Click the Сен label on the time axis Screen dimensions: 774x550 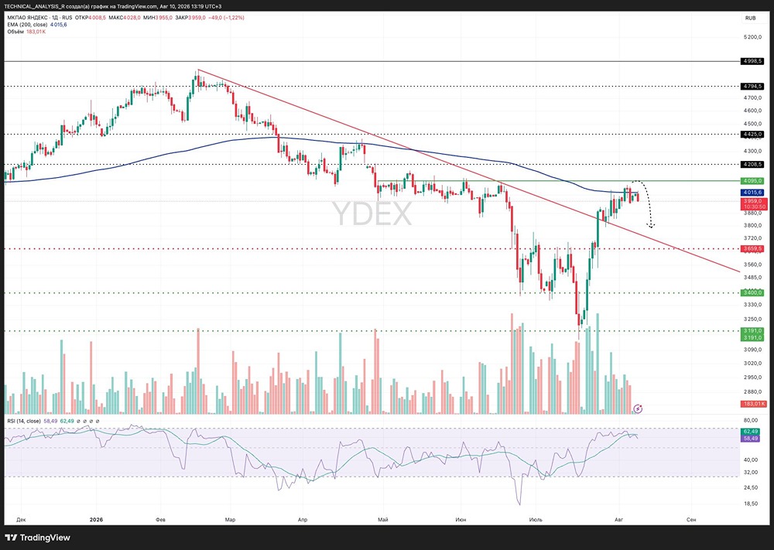click(x=691, y=519)
